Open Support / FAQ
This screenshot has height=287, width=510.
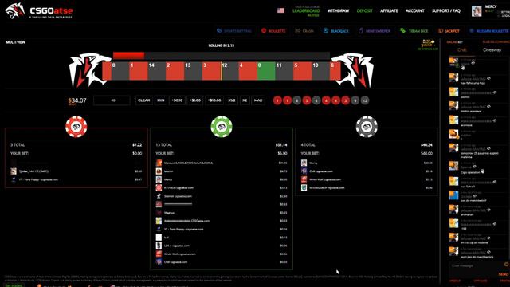pyautogui.click(x=446, y=10)
